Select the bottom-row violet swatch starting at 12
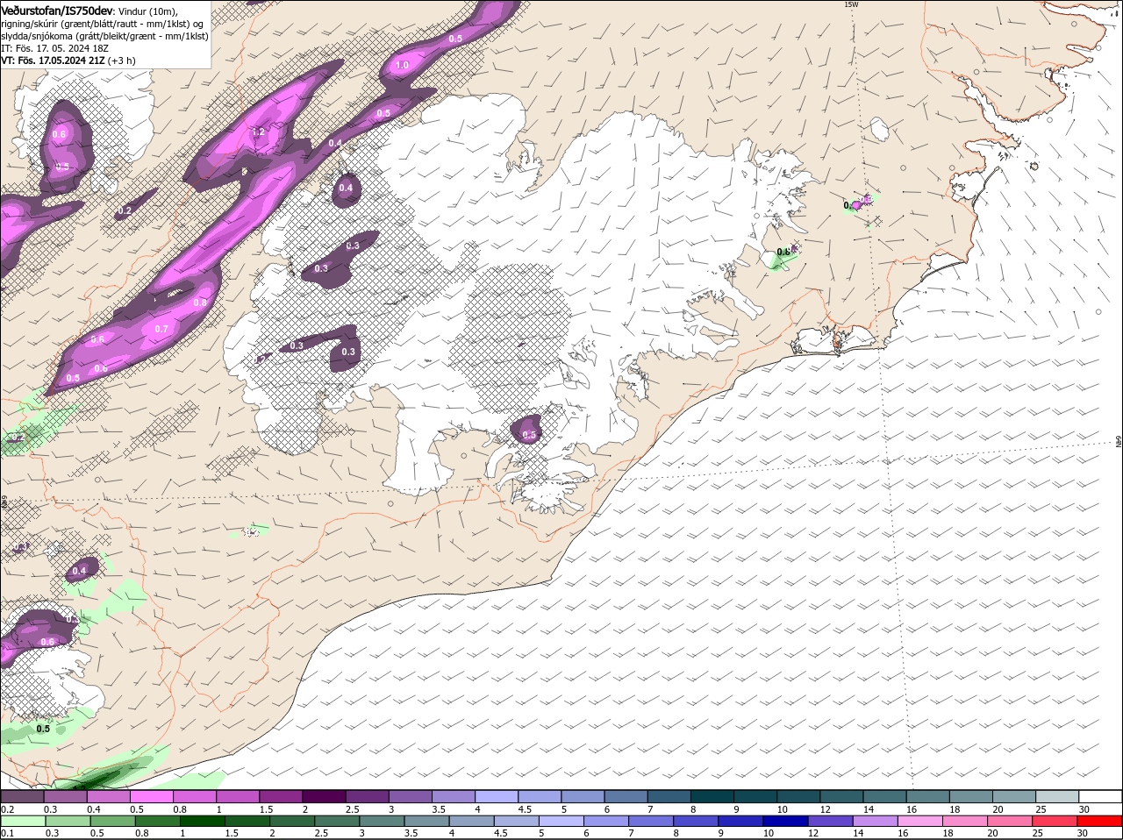 coord(831,822)
